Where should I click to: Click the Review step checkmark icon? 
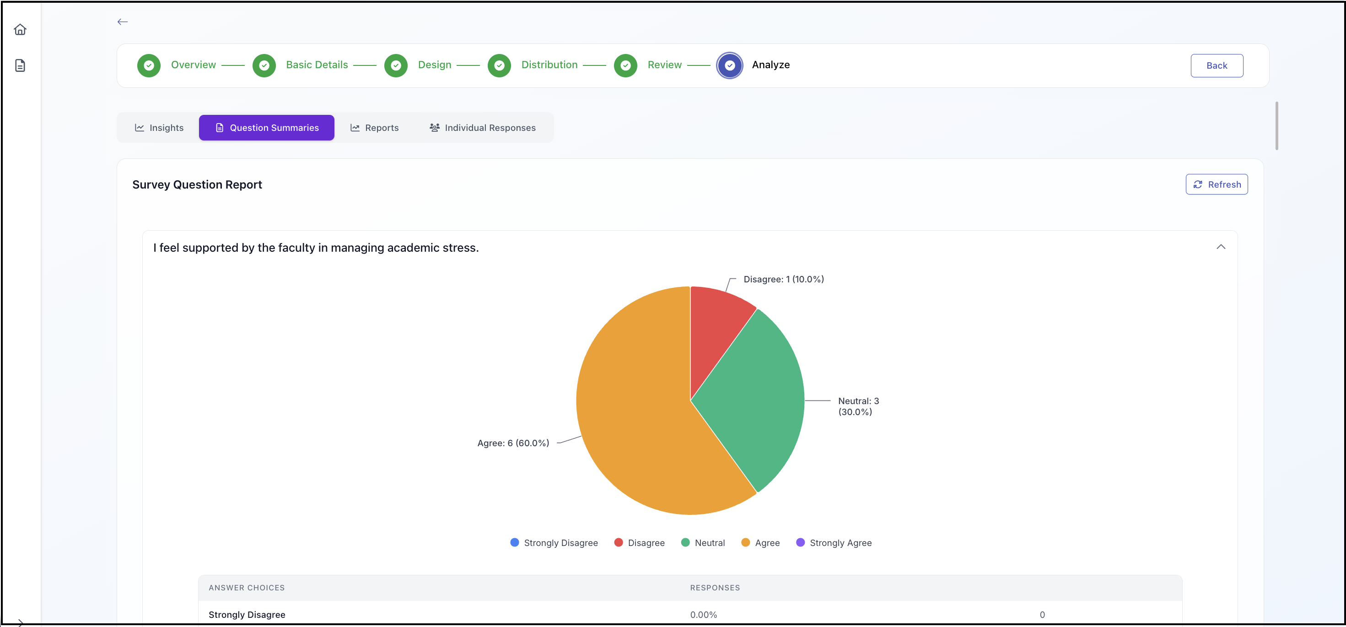point(625,65)
